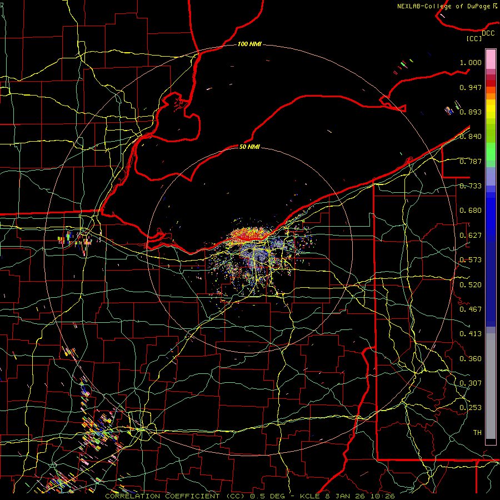
Task: Click the 0.307 scale value
Action: 471,383
